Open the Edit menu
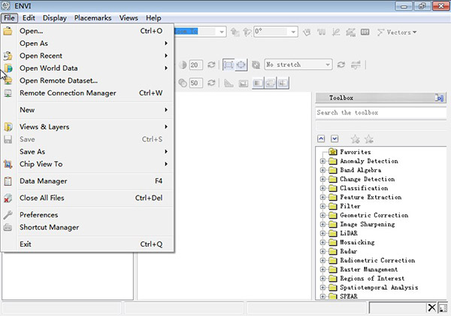Screen dimensions: 451x316 29,18
